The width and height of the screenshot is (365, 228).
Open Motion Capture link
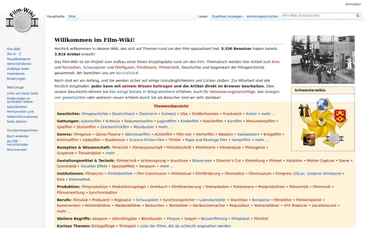(x=321, y=161)
